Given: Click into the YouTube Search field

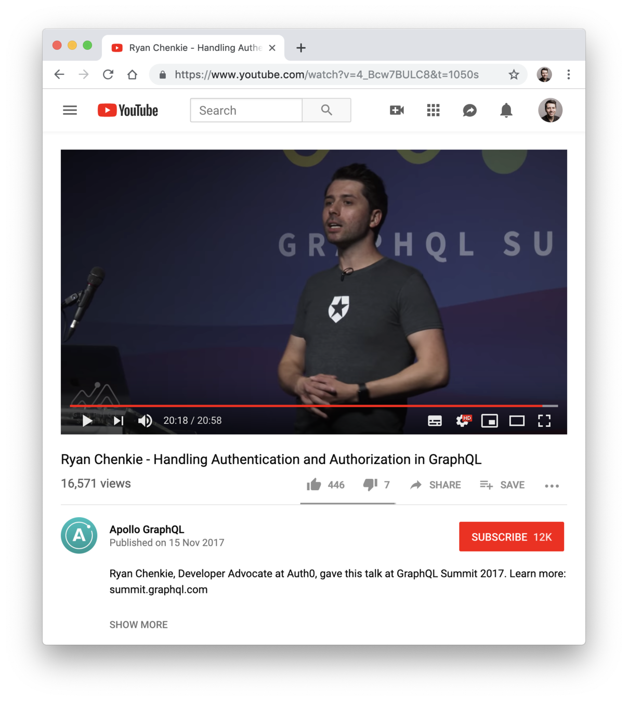Looking at the screenshot, I should (246, 110).
